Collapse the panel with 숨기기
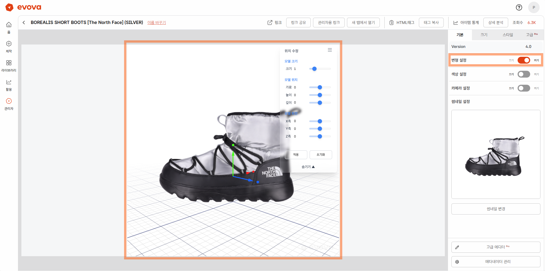 click(x=308, y=167)
